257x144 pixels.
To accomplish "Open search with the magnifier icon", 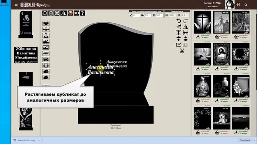I will pyautogui.click(x=246, y=5).
